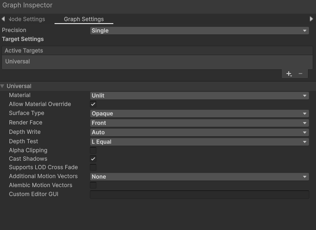Switch to the Node Settings tab
316x230 pixels.
(x=27, y=19)
